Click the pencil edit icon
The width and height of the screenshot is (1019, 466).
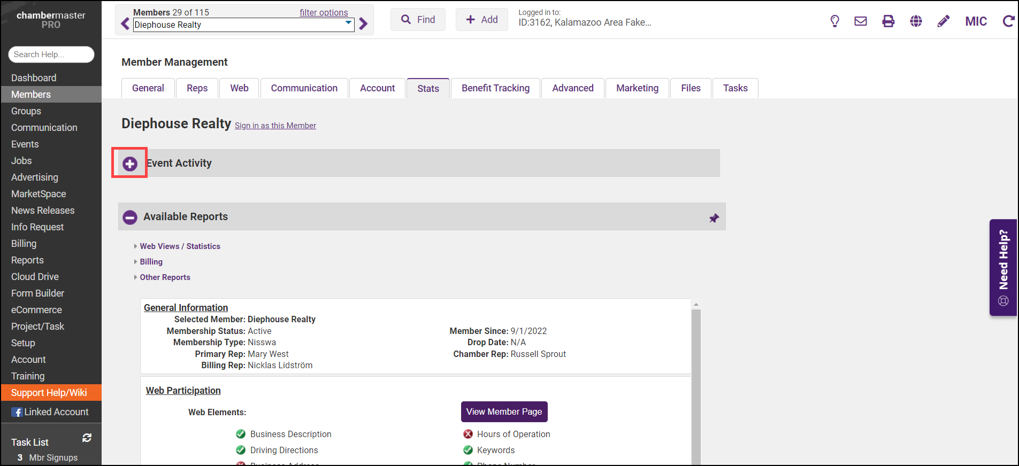coord(944,21)
